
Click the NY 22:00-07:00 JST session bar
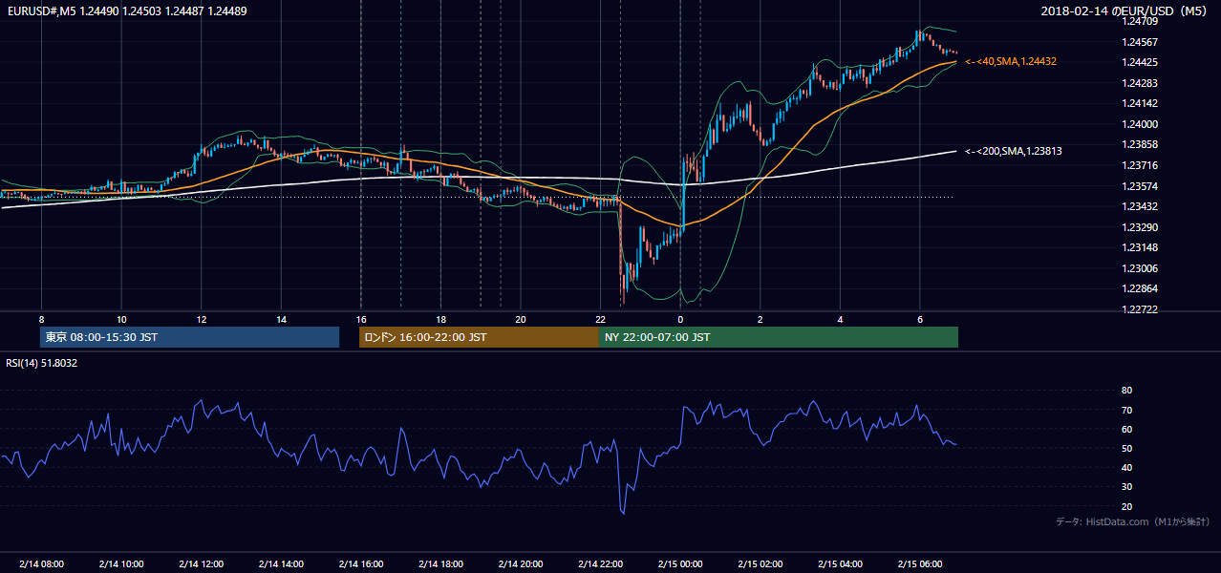[779, 337]
